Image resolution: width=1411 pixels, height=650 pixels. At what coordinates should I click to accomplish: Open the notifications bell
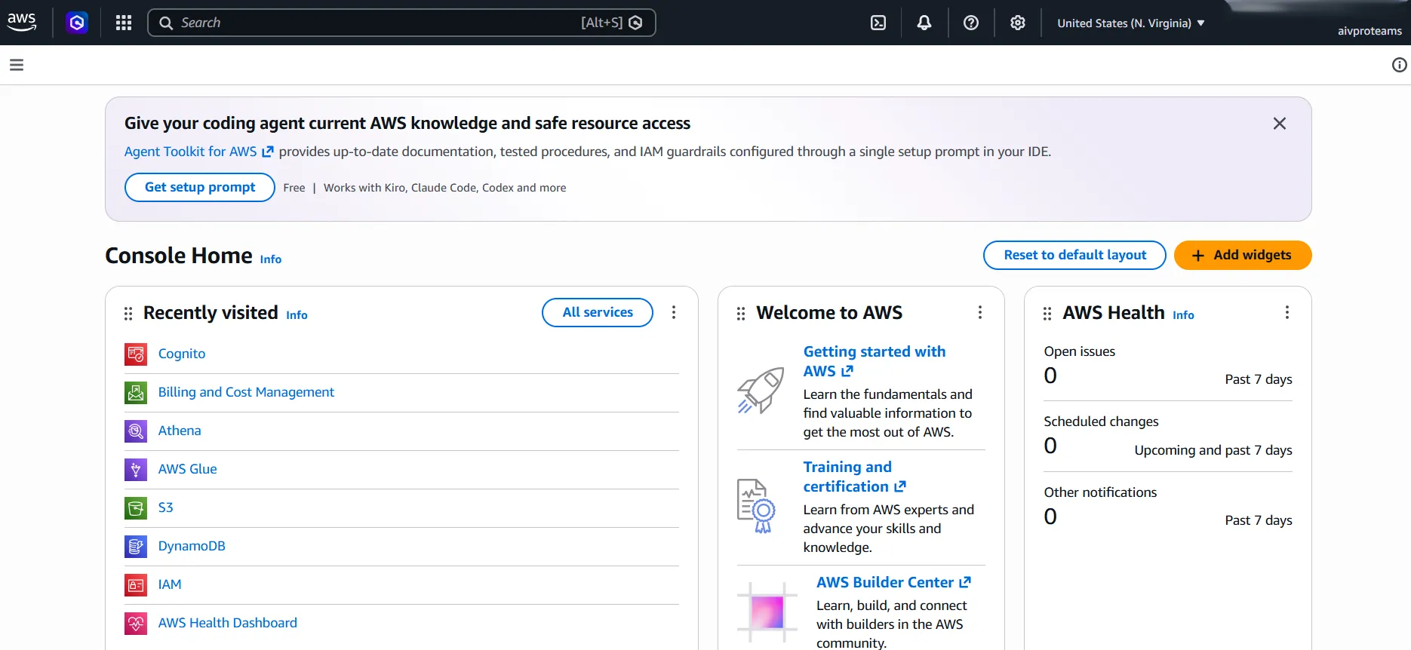[924, 23]
